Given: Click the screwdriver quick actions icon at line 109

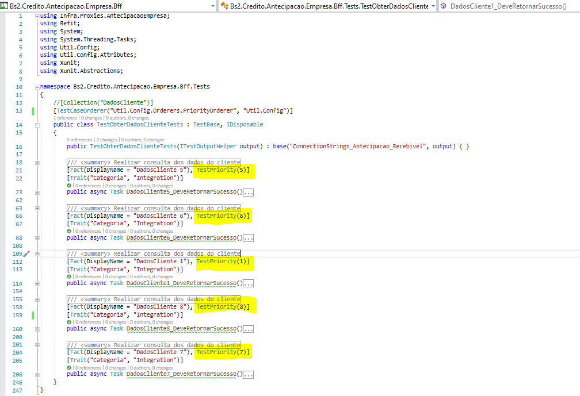Looking at the screenshot, I should click(x=26, y=254).
